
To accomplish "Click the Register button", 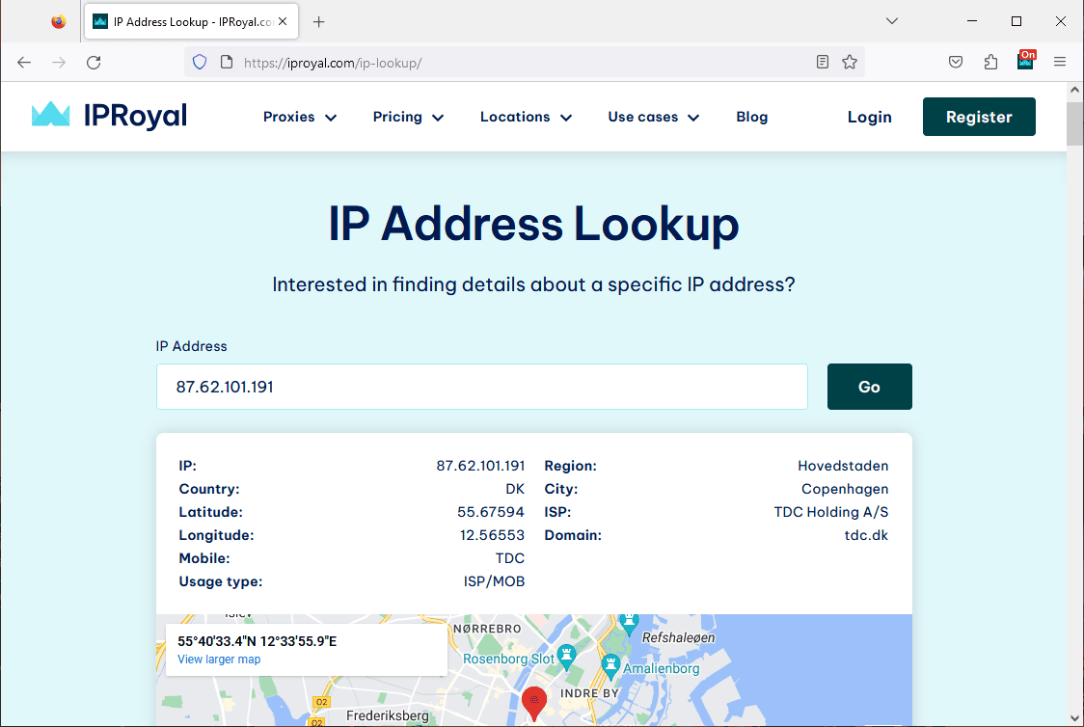I will 979,117.
